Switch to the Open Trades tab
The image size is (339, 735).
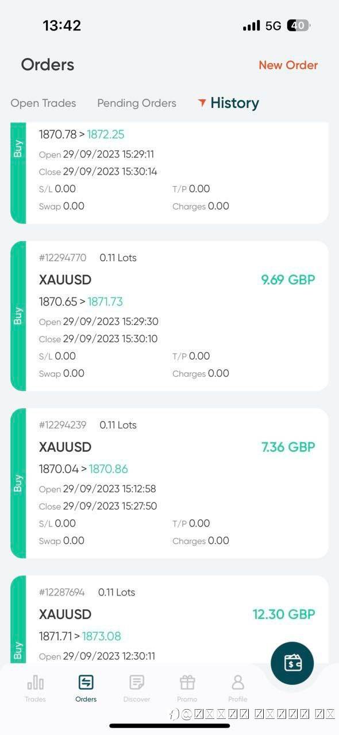[44, 103]
